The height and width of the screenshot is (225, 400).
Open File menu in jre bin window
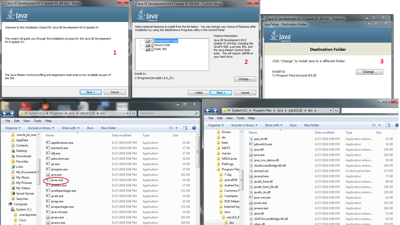[211, 118]
